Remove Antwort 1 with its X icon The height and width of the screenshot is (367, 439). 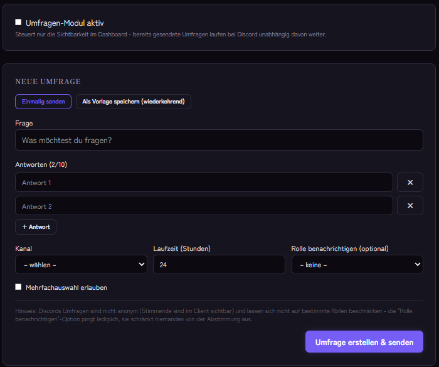coord(410,183)
